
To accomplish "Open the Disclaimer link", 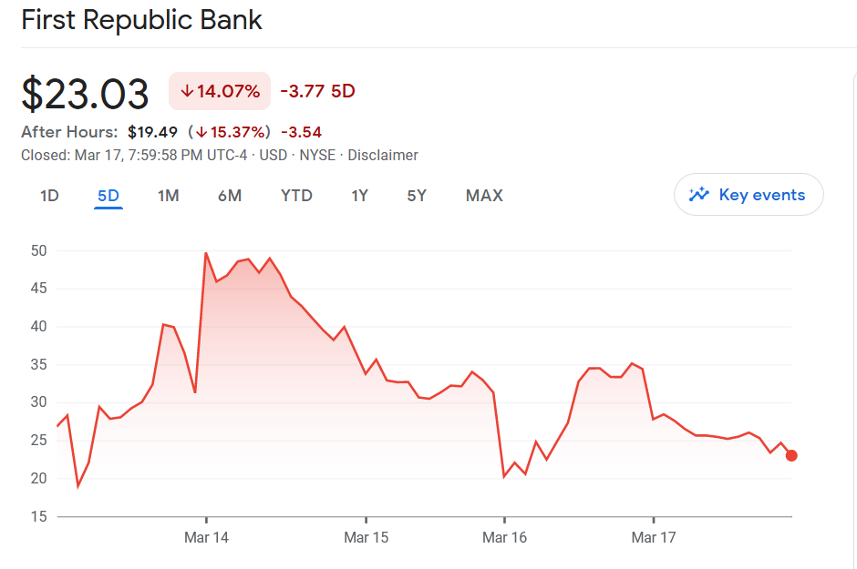I will coord(383,156).
